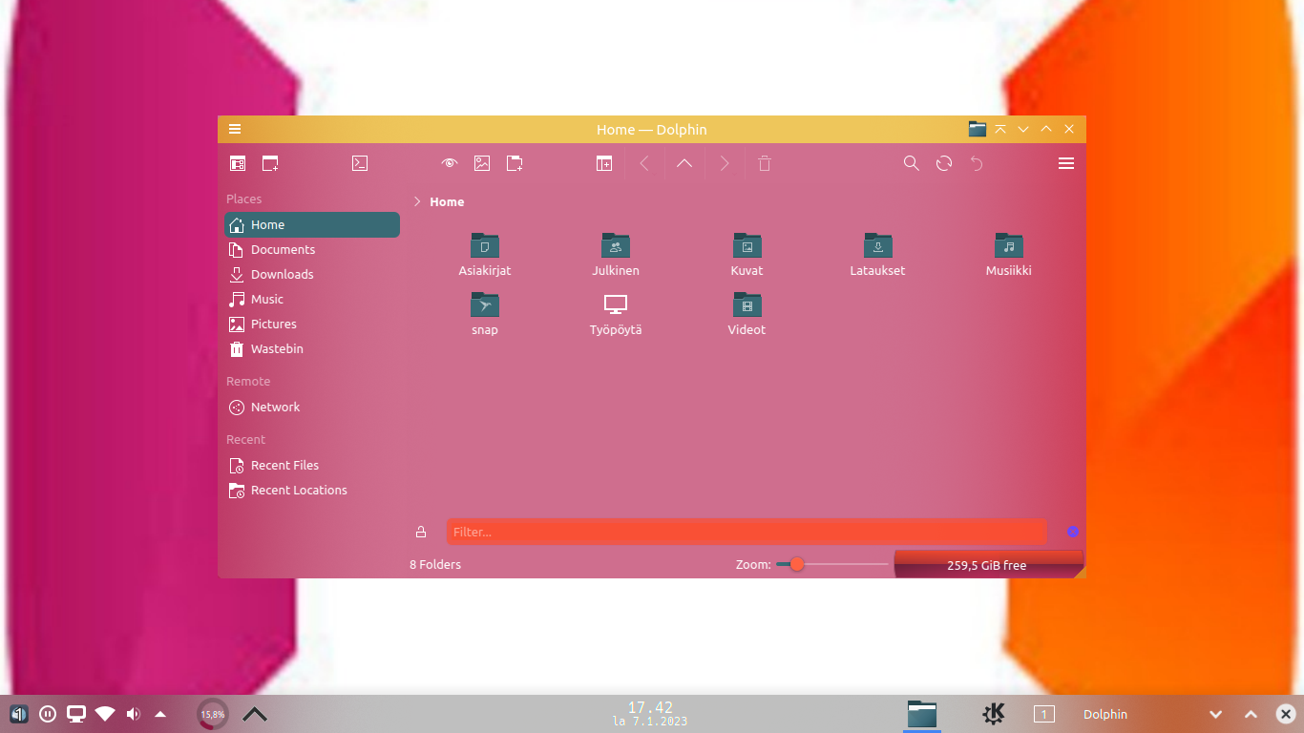Open the search magnifier in toolbar
1304x733 pixels.
[912, 163]
